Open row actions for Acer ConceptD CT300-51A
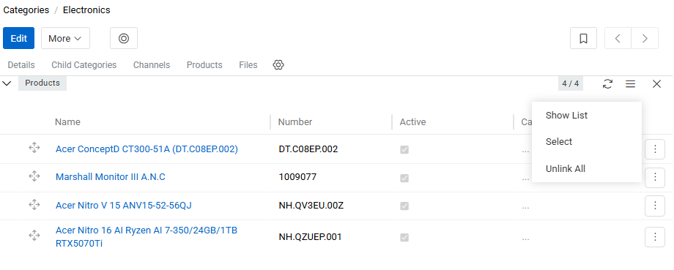674x270 pixels. tap(655, 149)
